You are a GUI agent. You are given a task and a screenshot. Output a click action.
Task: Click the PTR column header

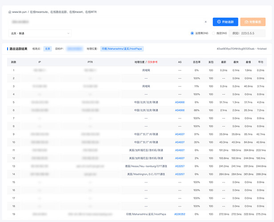pyautogui.click(x=90, y=62)
